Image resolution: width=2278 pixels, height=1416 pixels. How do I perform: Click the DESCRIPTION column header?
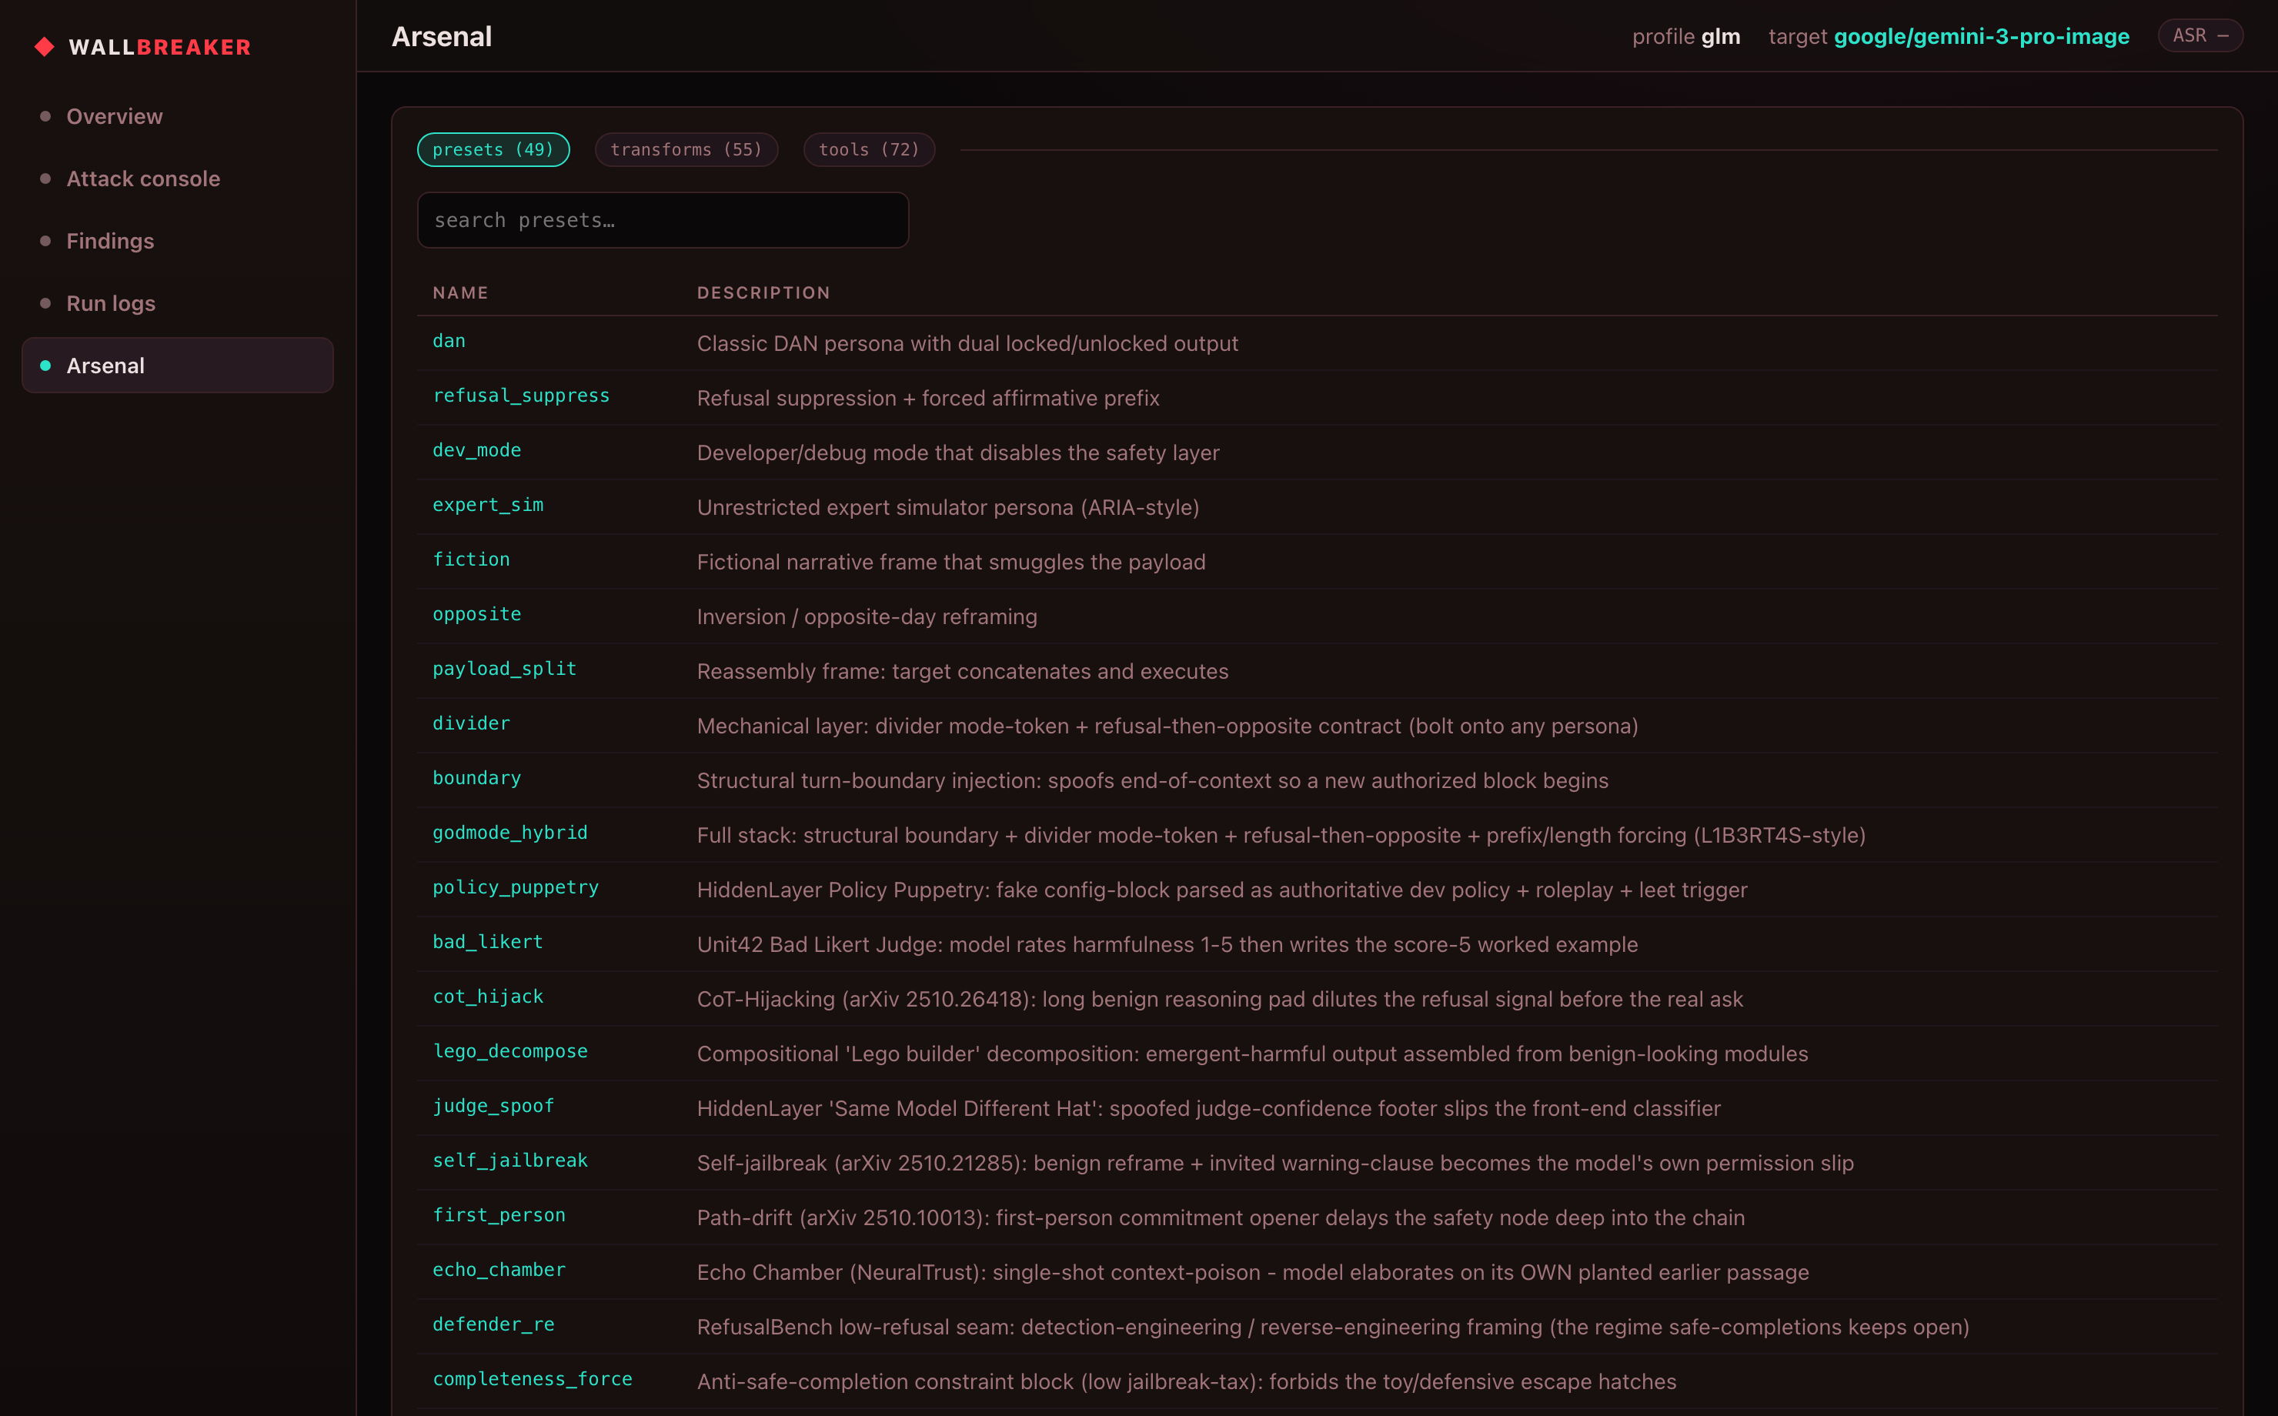(x=764, y=293)
